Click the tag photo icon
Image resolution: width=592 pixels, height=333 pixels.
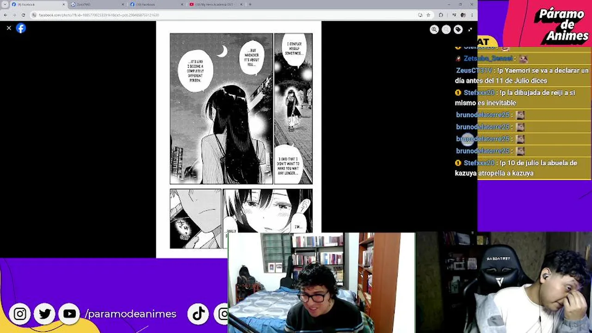click(458, 30)
